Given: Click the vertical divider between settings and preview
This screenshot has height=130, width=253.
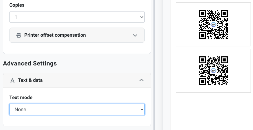Looking at the screenshot, I should (x=154, y=65).
